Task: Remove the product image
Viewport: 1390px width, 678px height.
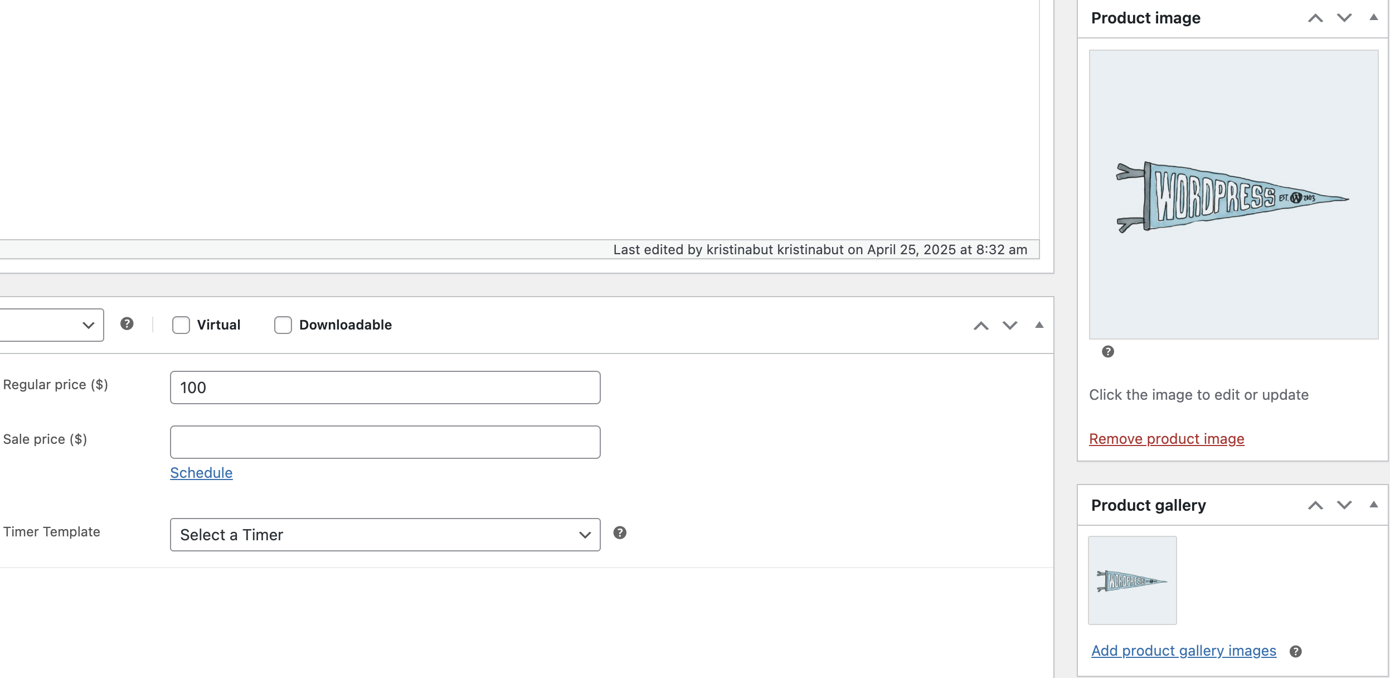Action: point(1167,439)
